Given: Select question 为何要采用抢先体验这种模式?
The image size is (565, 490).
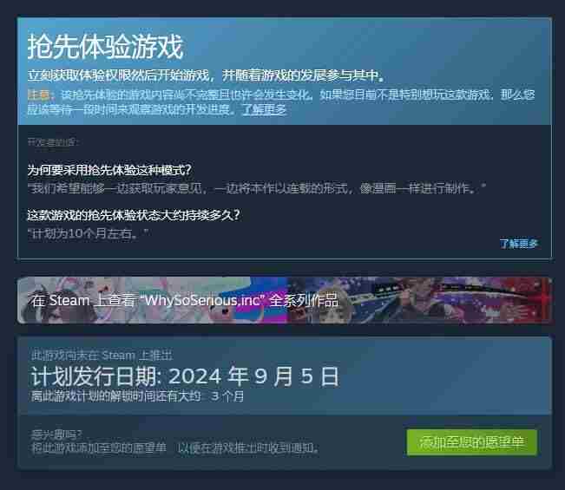Looking at the screenshot, I should point(109,170).
